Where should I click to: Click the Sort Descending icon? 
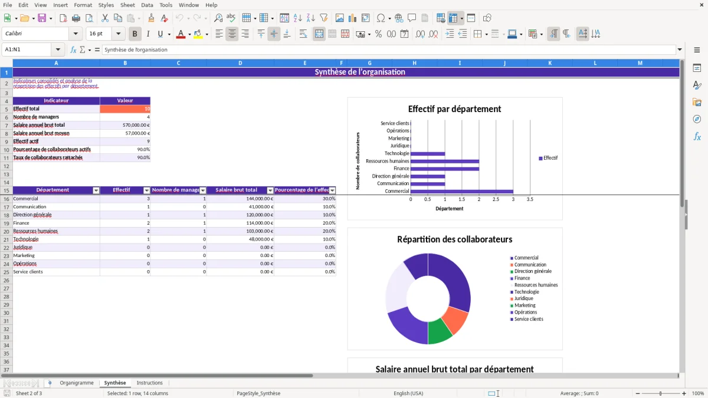[x=311, y=18]
